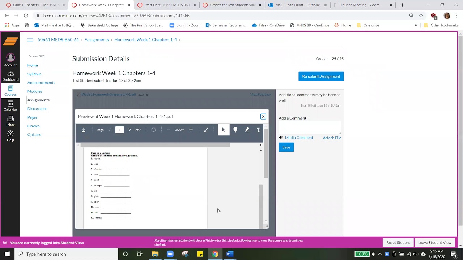Click the Media Comment speaker icon
The image size is (463, 260).
281,138
